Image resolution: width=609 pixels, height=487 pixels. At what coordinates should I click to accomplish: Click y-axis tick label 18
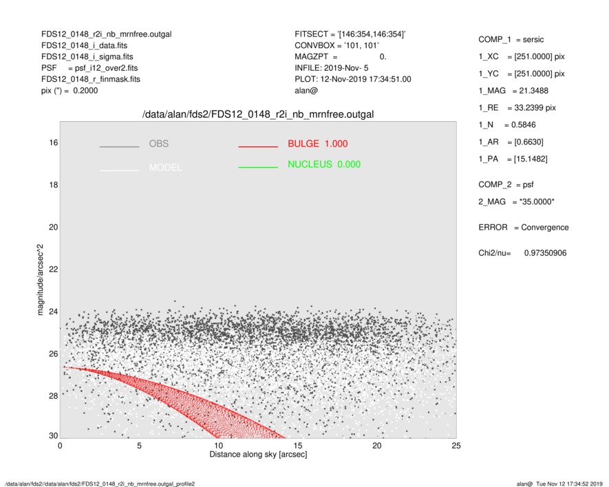tap(53, 185)
